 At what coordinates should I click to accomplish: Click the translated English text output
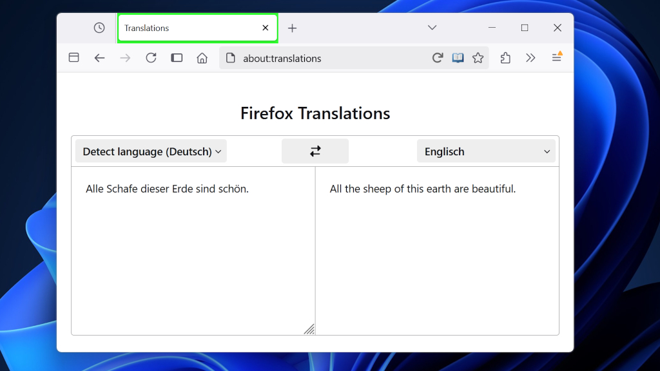(437, 251)
